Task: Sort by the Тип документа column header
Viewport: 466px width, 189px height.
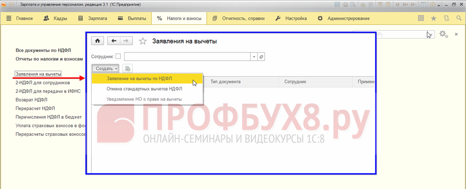Action: [241, 82]
